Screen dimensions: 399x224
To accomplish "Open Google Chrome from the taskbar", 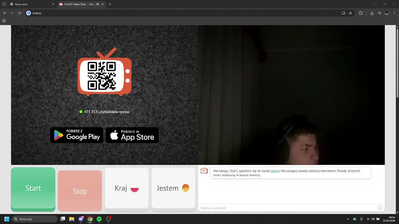I will click(x=90, y=219).
